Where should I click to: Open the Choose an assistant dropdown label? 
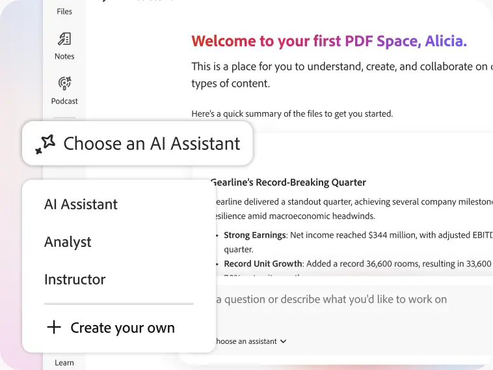point(246,341)
